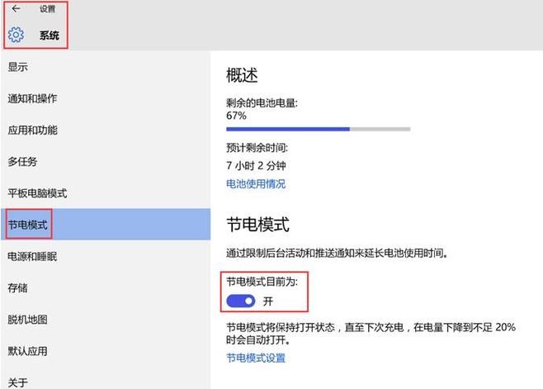Screen dimensions: 543x389
Task: Open 电源和睡眠 settings
Action: [106, 256]
